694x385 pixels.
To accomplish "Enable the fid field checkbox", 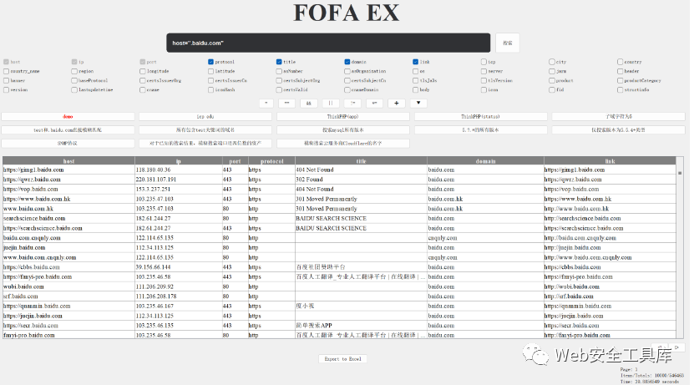I will [x=552, y=90].
